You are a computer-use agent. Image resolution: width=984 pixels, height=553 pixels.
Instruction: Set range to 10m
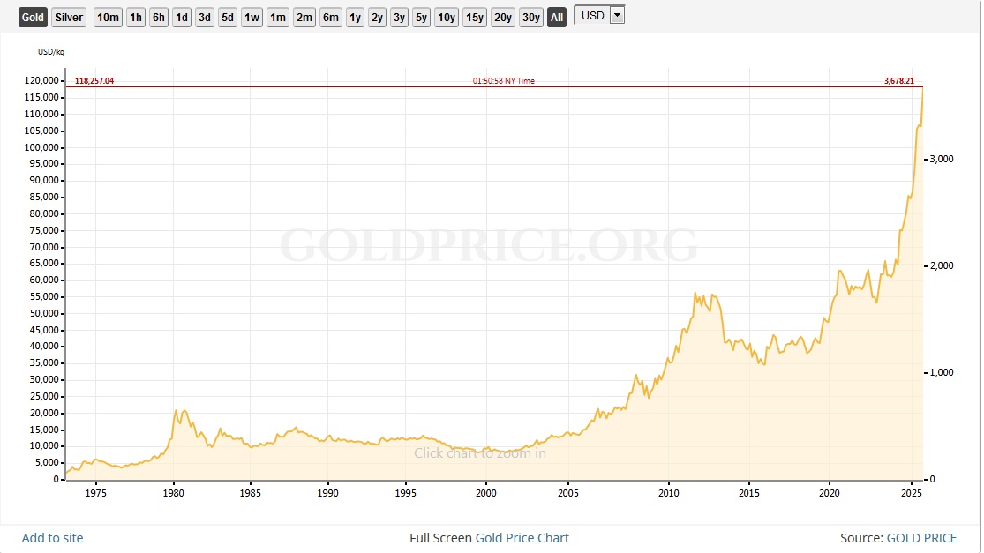(108, 18)
